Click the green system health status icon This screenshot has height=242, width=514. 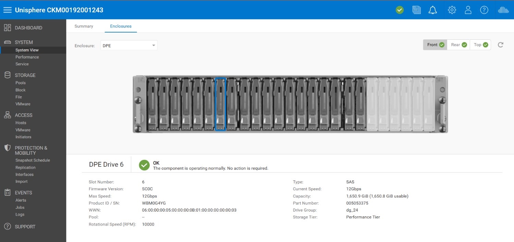[x=400, y=10]
